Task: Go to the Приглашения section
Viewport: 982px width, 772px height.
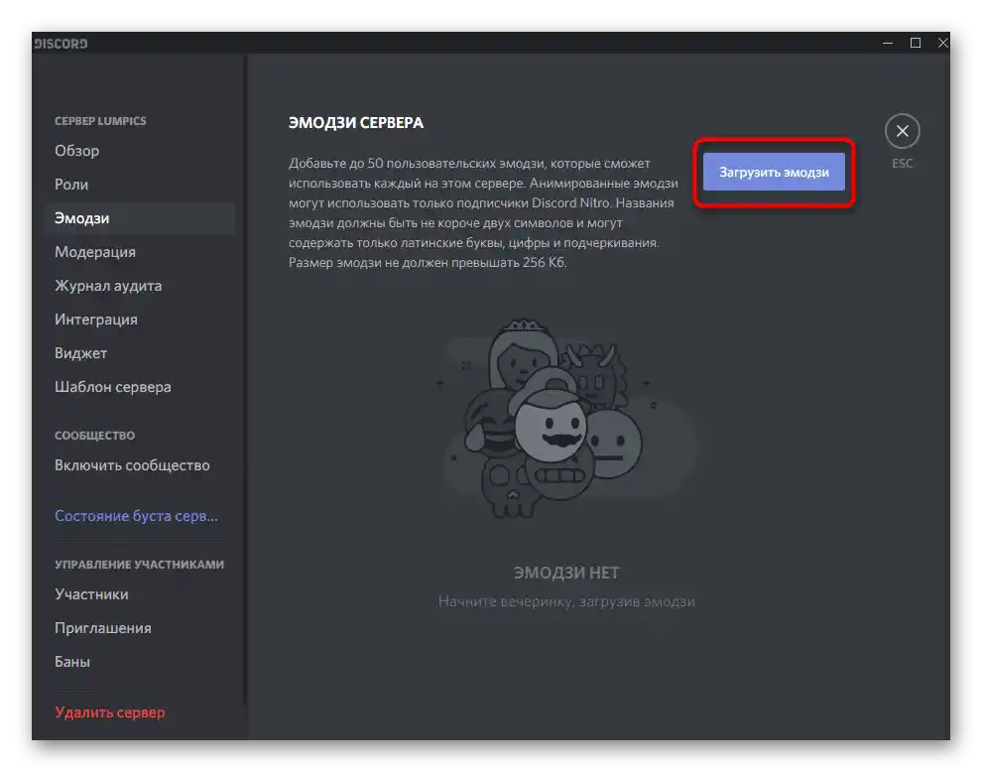Action: 140,628
